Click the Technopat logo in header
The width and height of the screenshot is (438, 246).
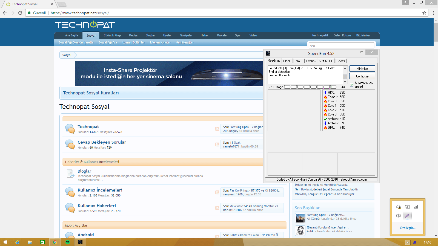(85, 25)
